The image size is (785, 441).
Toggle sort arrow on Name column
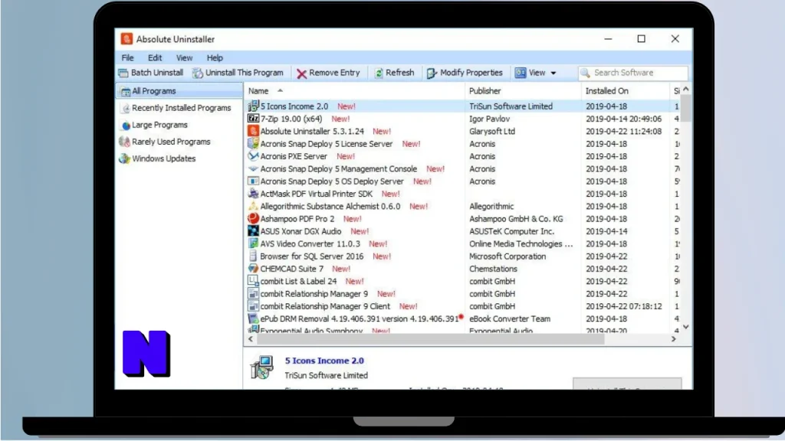point(281,90)
